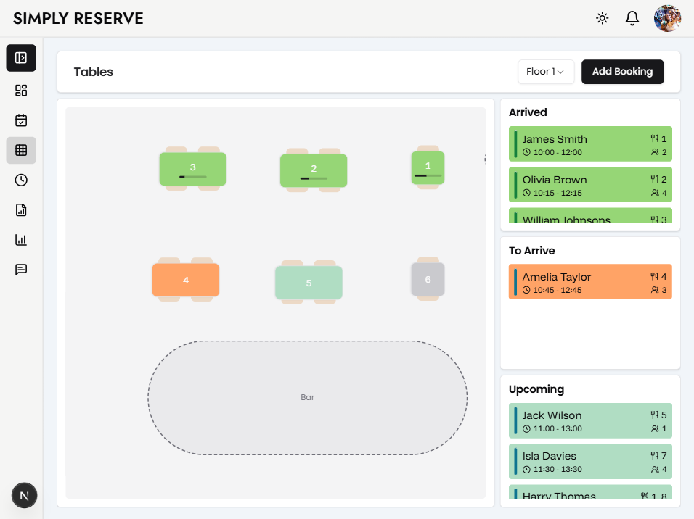694x519 pixels.
Task: Check notifications via the bell icon
Action: 632,18
